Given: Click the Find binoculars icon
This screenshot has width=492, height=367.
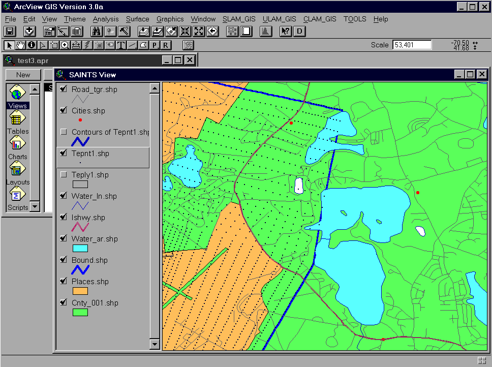Looking at the screenshot, I should coord(97,31).
